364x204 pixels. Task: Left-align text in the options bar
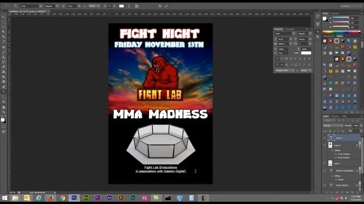pyautogui.click(x=105, y=6)
